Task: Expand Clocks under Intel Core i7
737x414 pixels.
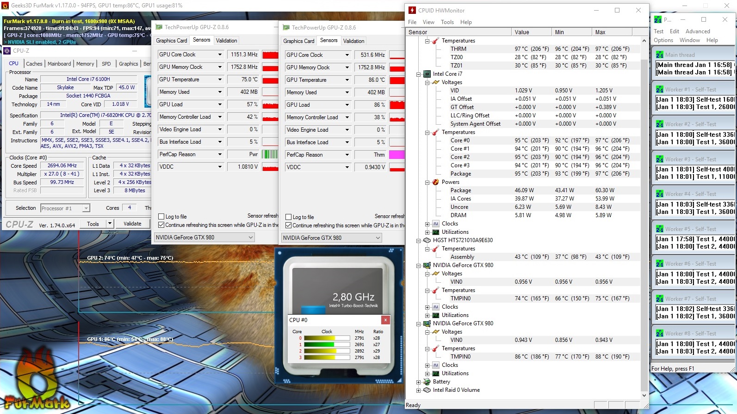Action: coord(427,224)
